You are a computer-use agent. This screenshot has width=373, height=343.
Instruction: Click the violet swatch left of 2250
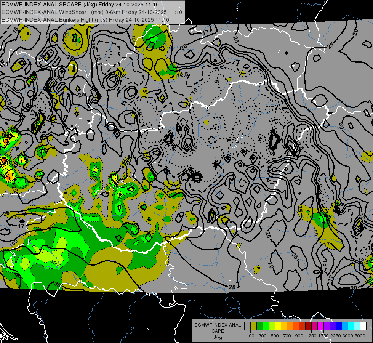(x=333, y=326)
